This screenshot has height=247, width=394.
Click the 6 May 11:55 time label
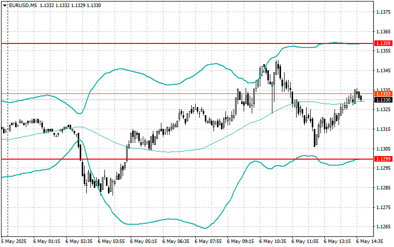(305, 241)
